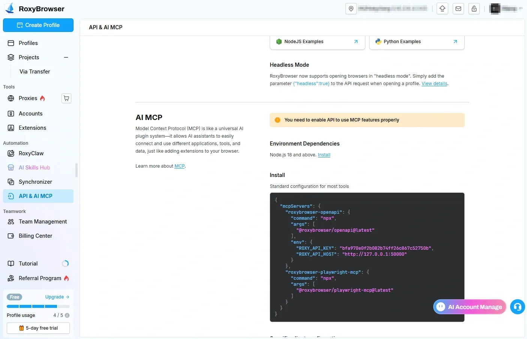
Task: Click the Node.js Install link
Action: (324, 155)
